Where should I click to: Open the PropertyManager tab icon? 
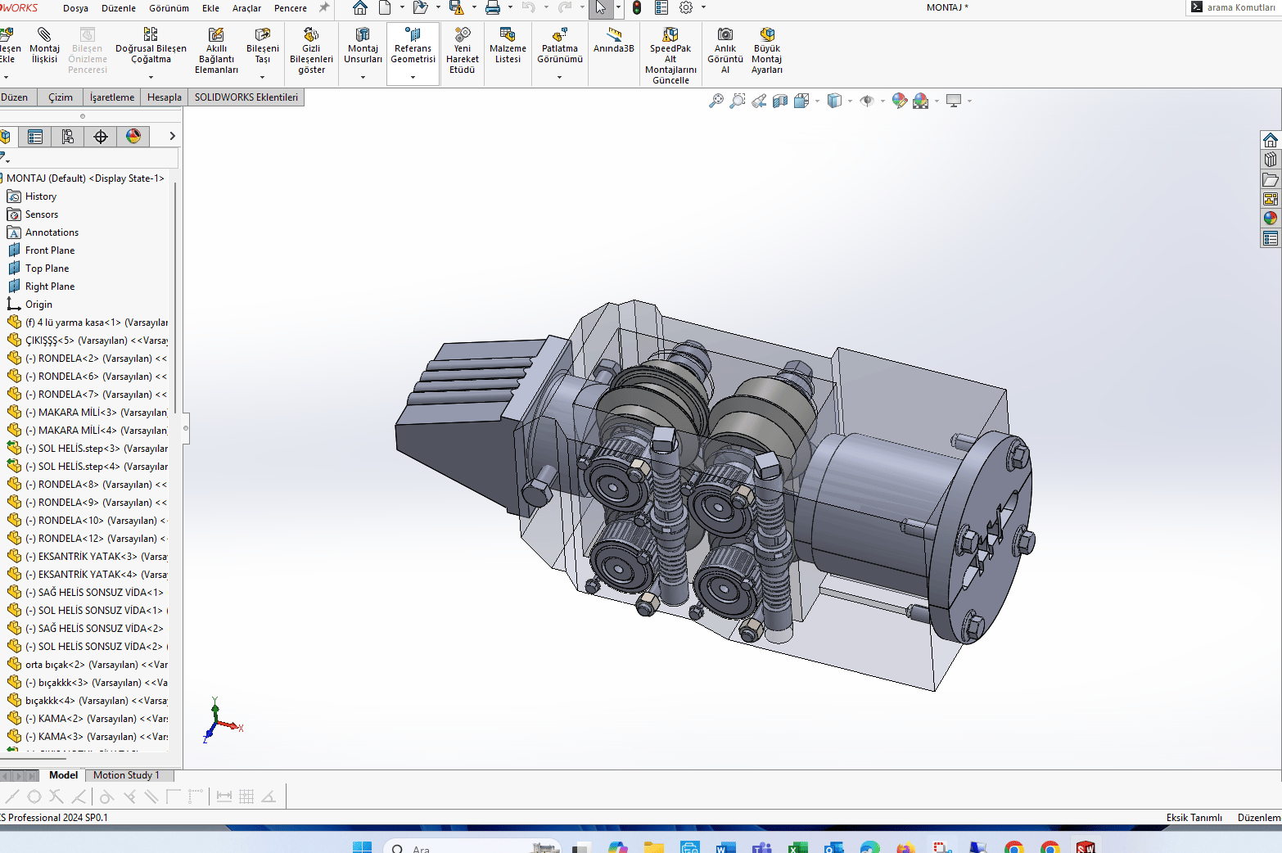point(35,137)
